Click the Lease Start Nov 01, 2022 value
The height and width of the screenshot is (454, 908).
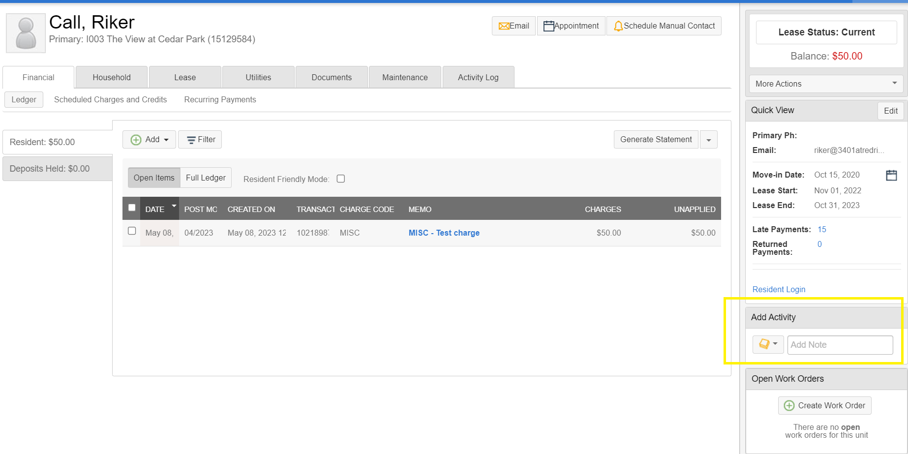coord(838,190)
